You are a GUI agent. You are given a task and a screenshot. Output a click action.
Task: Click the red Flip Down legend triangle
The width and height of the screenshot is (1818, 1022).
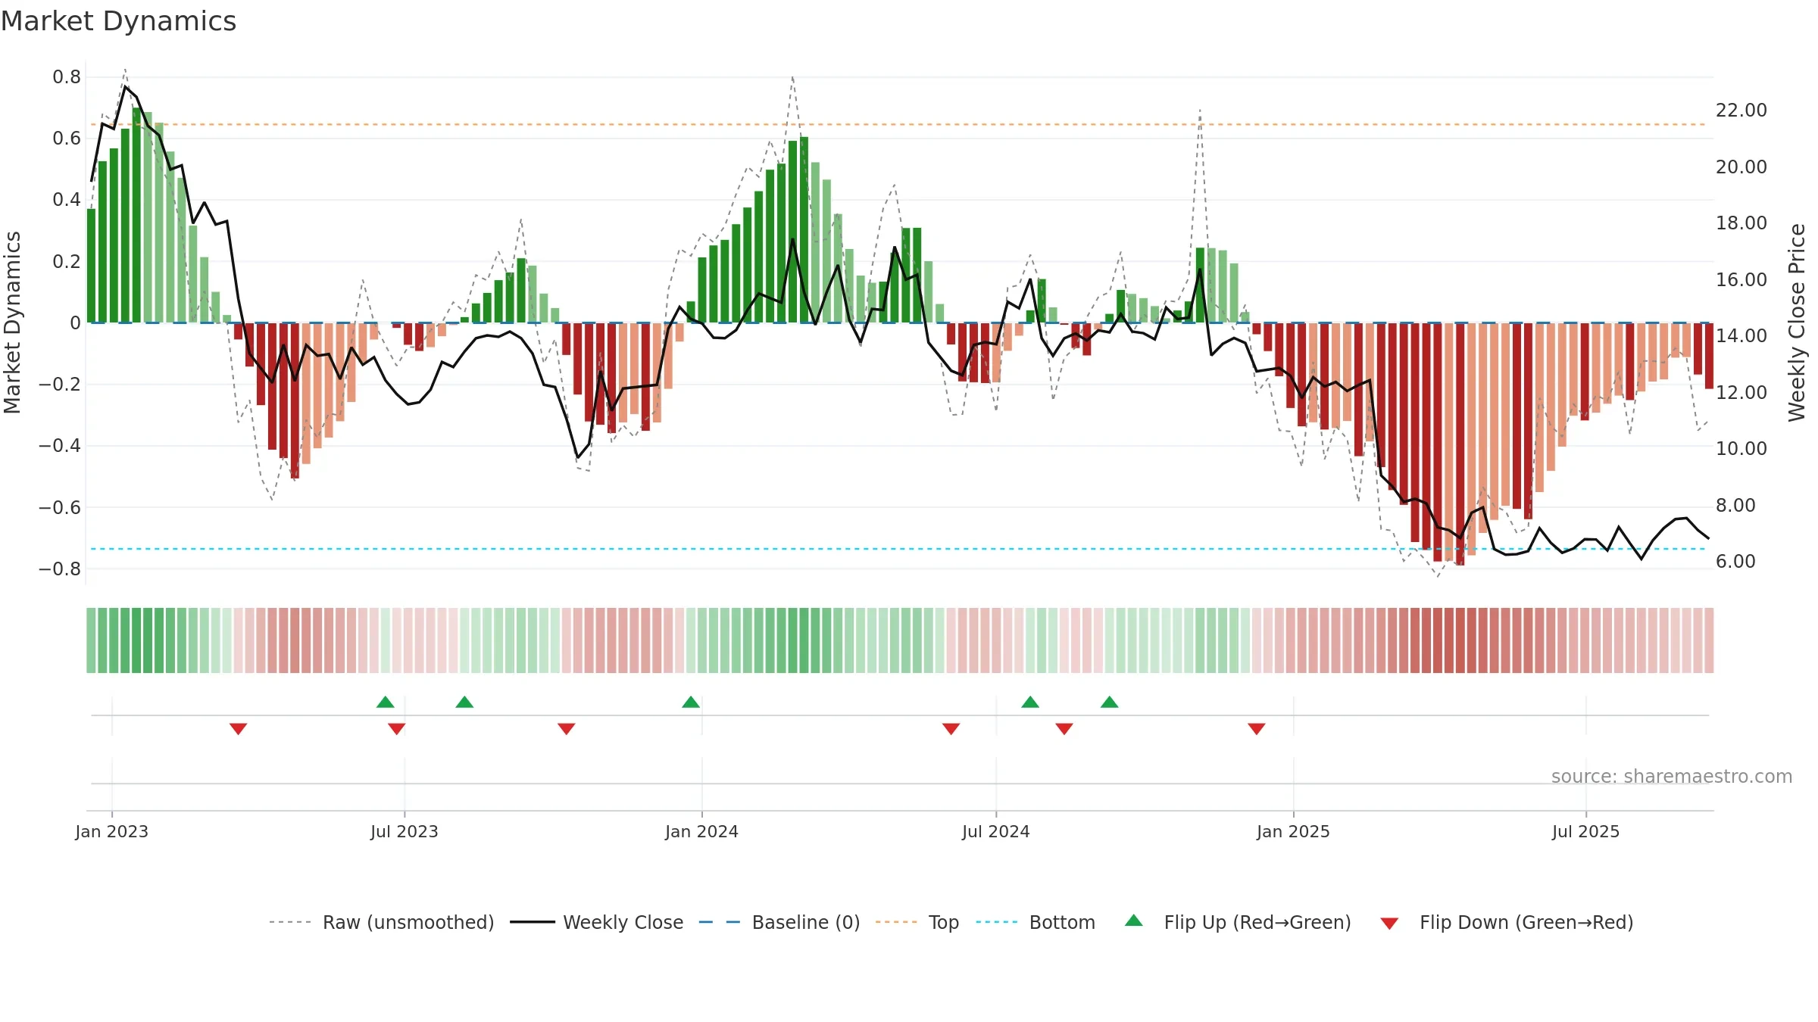(x=1389, y=924)
